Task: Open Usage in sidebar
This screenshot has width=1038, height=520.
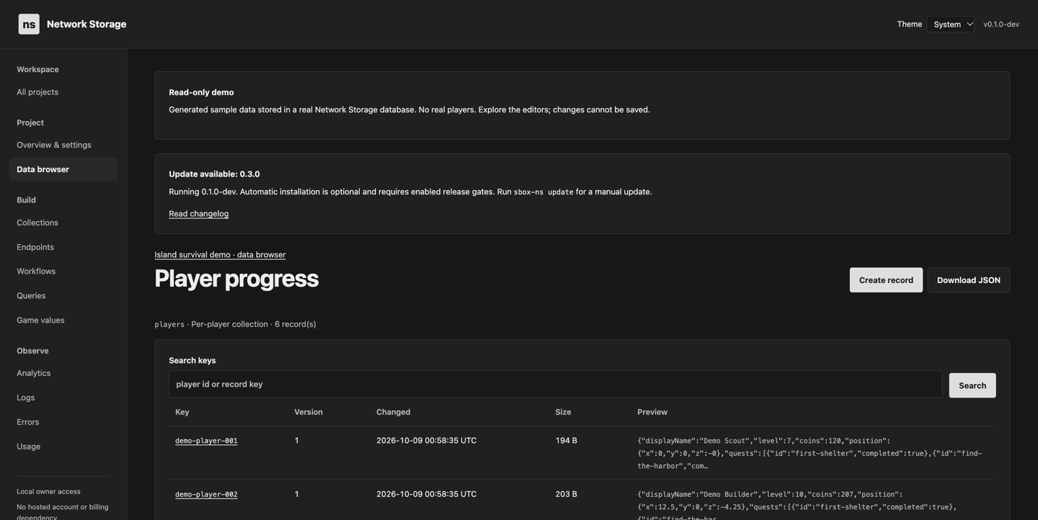Action: point(29,447)
